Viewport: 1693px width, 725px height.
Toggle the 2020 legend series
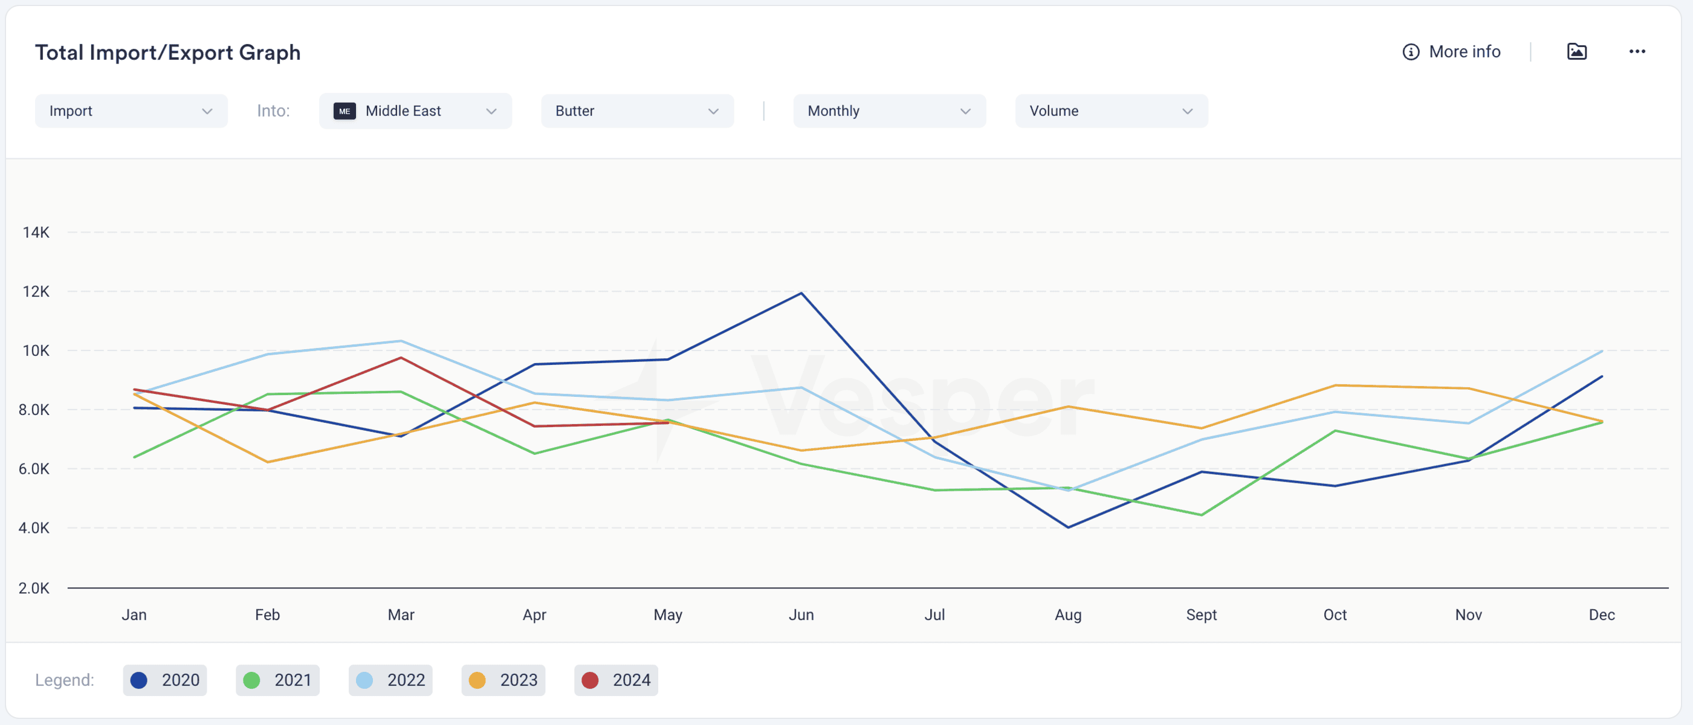(165, 680)
